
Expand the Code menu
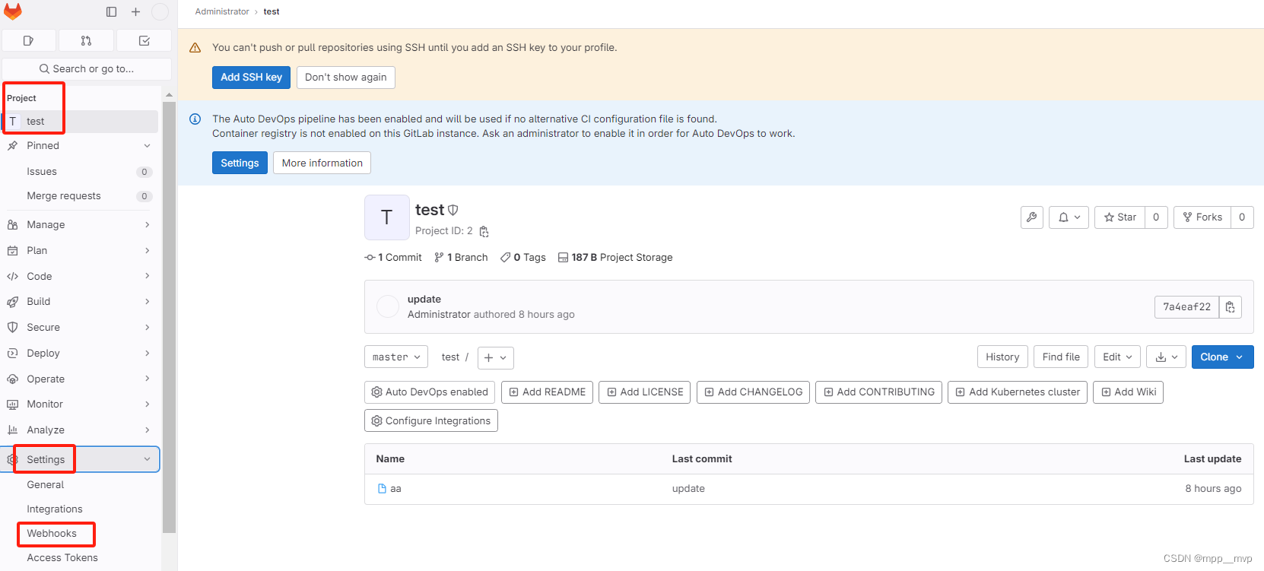click(x=81, y=277)
